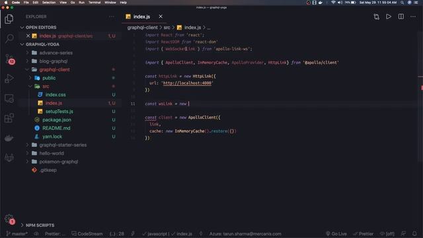Click the right-side Prettier status item
This screenshot has width=423, height=238.
pyautogui.click(x=363, y=233)
